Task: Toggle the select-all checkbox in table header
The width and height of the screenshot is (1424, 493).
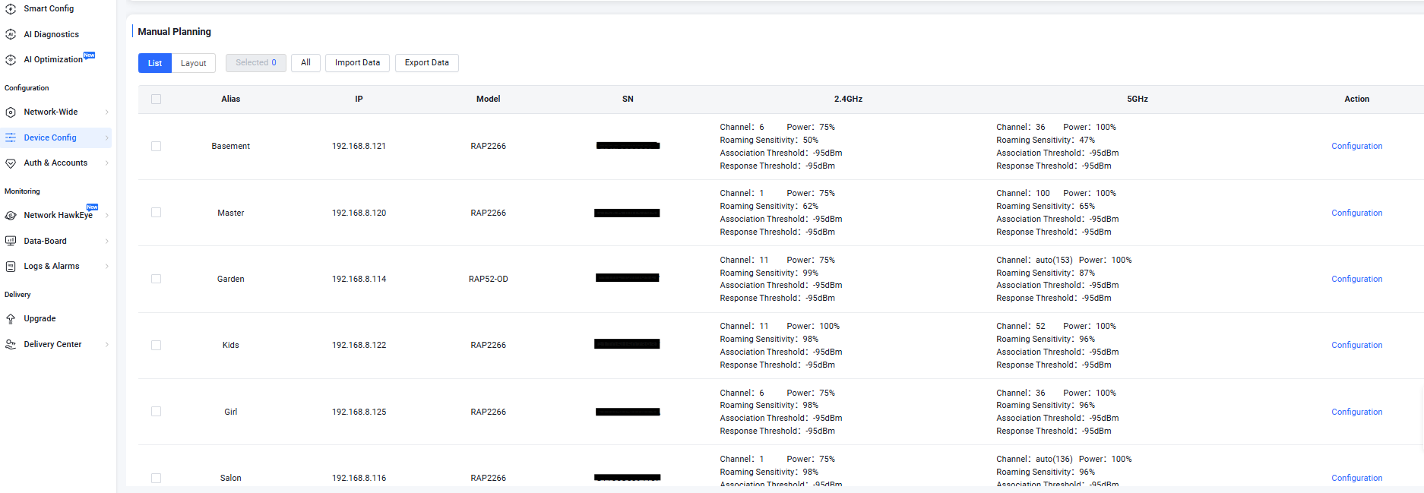Action: 156,99
